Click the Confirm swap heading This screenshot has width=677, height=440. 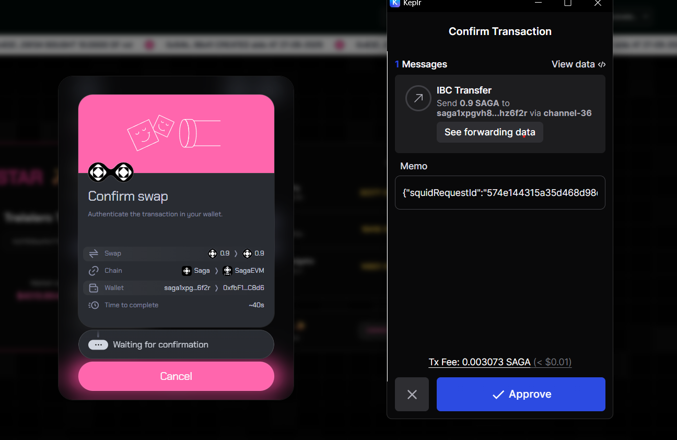[128, 196]
